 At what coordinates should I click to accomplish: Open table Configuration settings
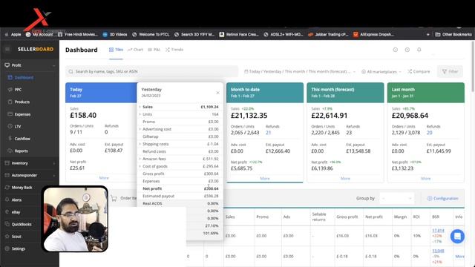(442, 198)
